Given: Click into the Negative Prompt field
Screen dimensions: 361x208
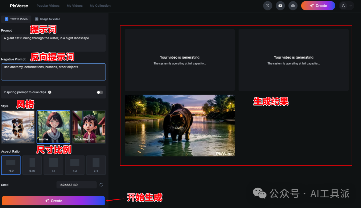Looking at the screenshot, I should pos(53,72).
